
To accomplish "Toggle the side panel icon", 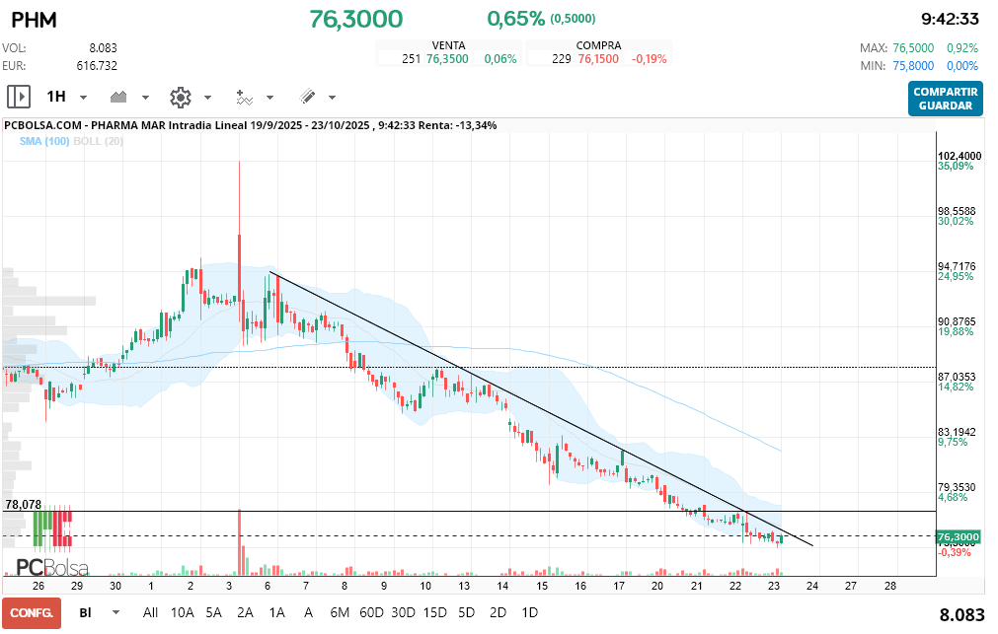I will tap(19, 97).
